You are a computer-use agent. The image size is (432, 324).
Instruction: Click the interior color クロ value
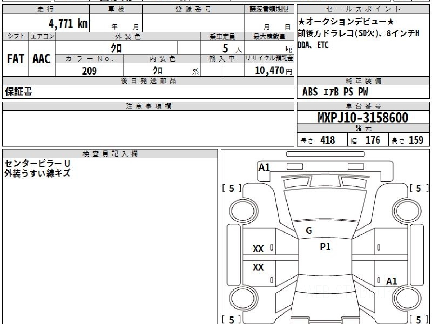(157, 71)
